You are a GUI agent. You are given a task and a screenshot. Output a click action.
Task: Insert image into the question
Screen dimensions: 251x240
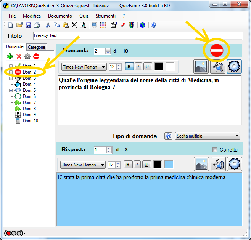coord(201,67)
